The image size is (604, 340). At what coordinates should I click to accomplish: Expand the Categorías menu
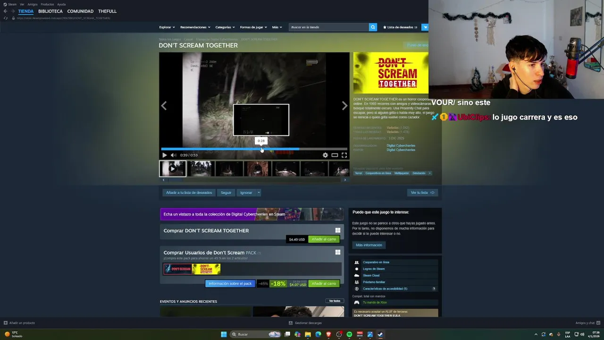pos(225,27)
